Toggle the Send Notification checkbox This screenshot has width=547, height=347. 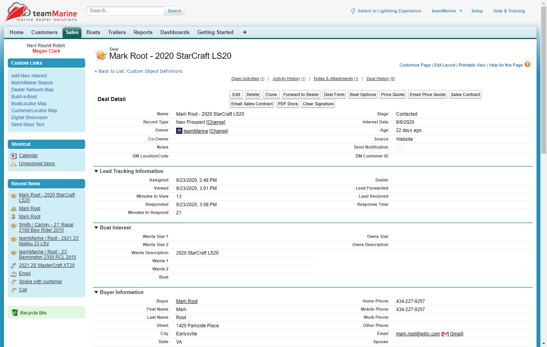[x=400, y=148]
